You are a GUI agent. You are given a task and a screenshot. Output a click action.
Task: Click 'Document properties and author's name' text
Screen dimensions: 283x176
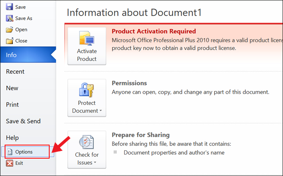click(x=174, y=152)
